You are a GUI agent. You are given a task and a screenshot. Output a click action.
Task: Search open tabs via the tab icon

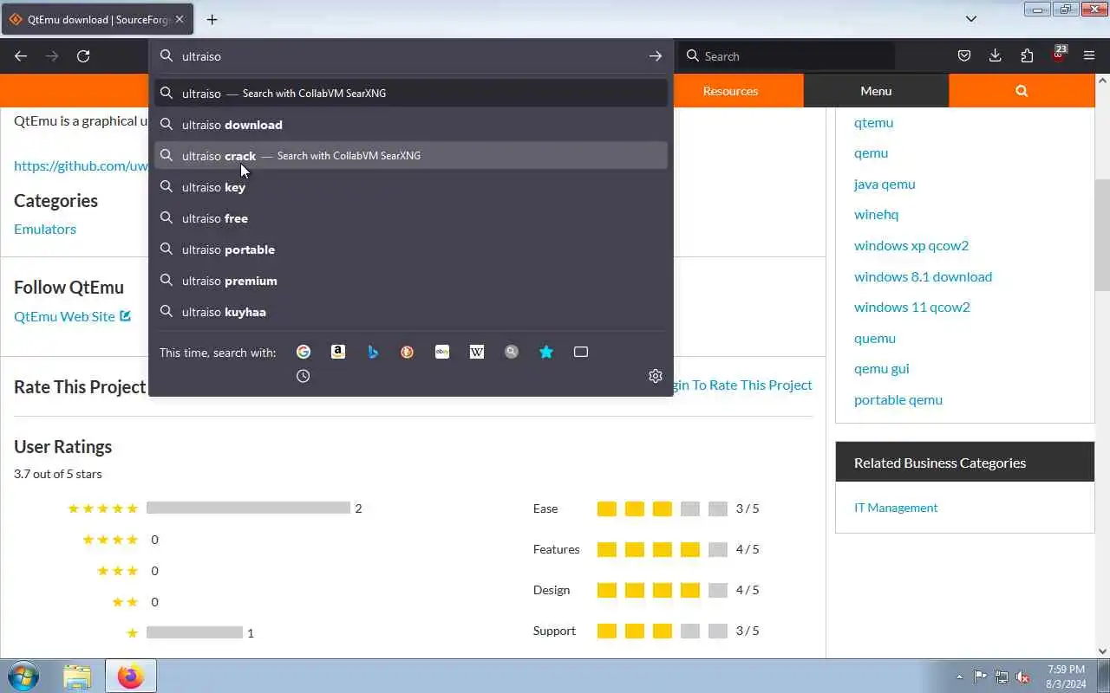pyautogui.click(x=581, y=352)
